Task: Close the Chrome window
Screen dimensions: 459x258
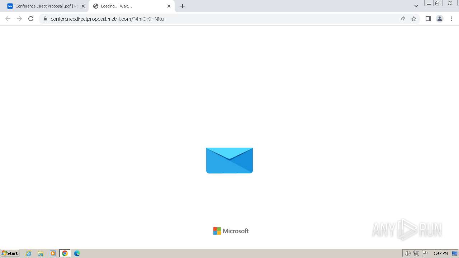Action: point(450,3)
